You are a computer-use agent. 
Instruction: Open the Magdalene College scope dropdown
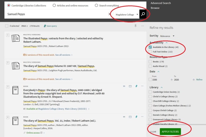click(126, 14)
